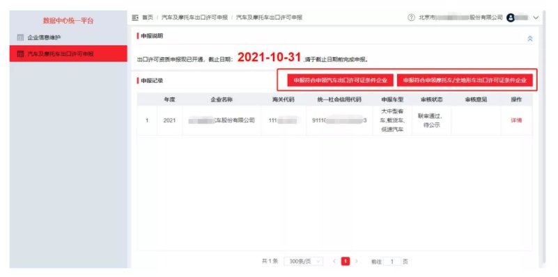Click the 2021-10-31 deadline date
The width and height of the screenshot is (558, 277).
coord(269,57)
